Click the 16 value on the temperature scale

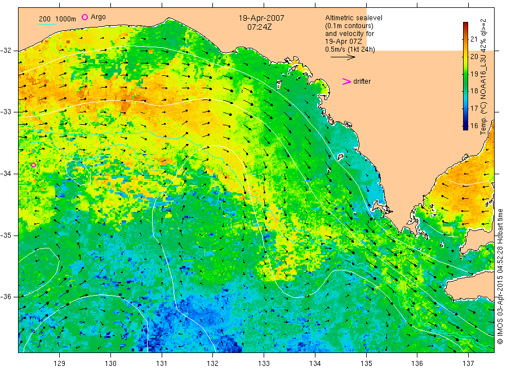[474, 125]
